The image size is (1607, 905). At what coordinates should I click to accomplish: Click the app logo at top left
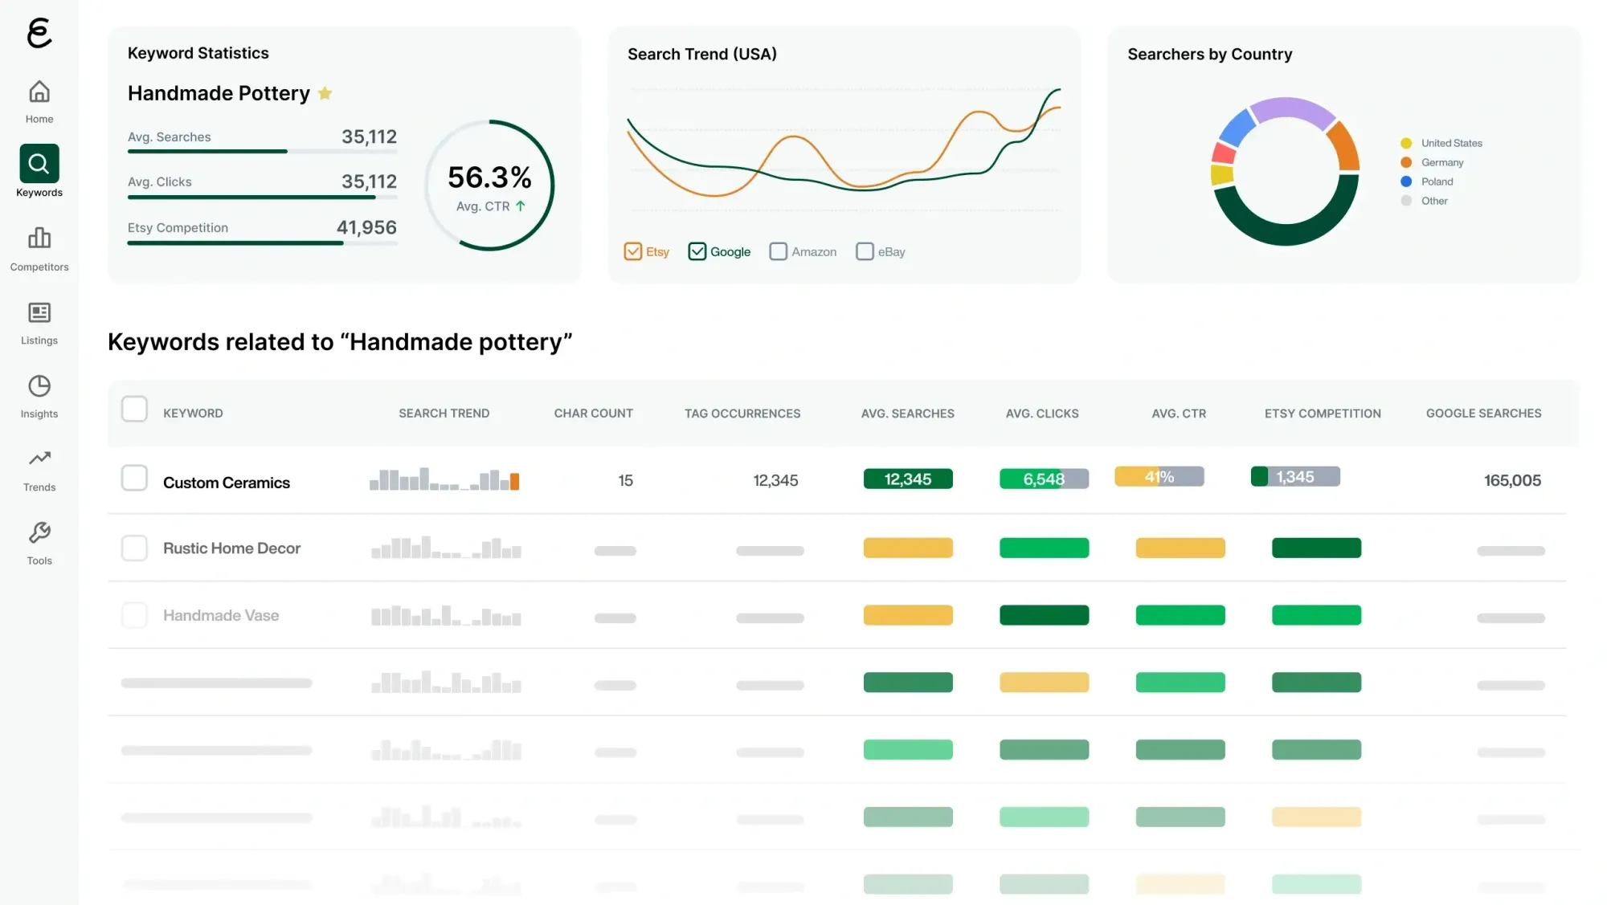pyautogui.click(x=39, y=34)
